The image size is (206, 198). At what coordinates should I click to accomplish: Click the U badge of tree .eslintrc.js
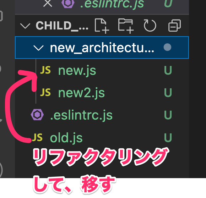[168, 115]
